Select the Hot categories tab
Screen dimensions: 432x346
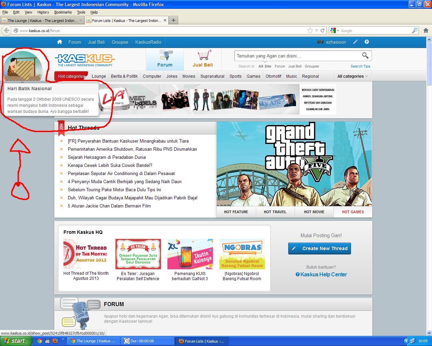tap(71, 76)
